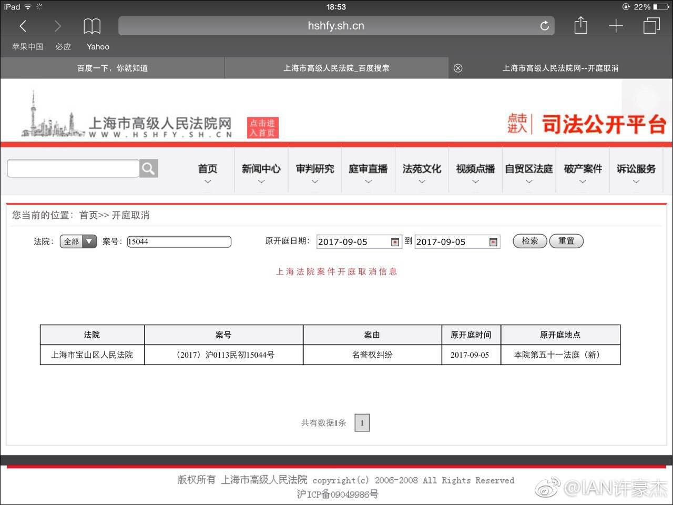Switch to the 百度搜索 tab

[336, 68]
